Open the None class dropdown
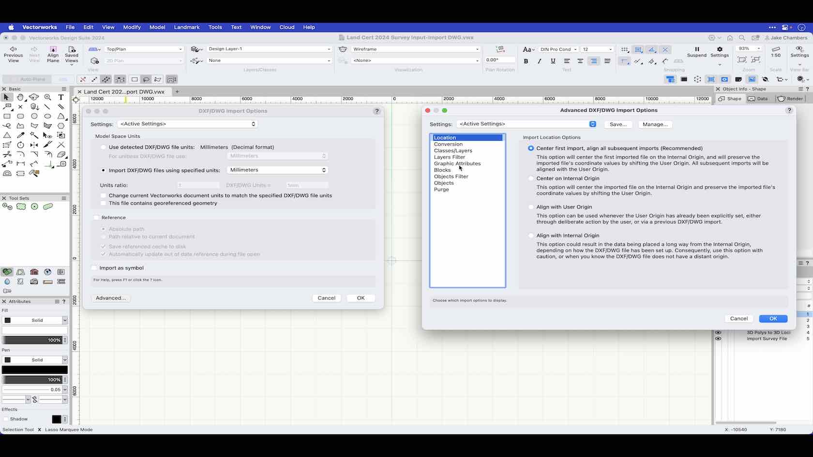This screenshot has height=457, width=813. tap(269, 61)
